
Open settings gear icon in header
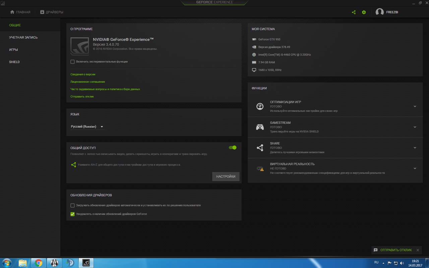tap(364, 12)
